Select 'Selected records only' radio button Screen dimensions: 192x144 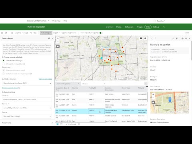4,60
